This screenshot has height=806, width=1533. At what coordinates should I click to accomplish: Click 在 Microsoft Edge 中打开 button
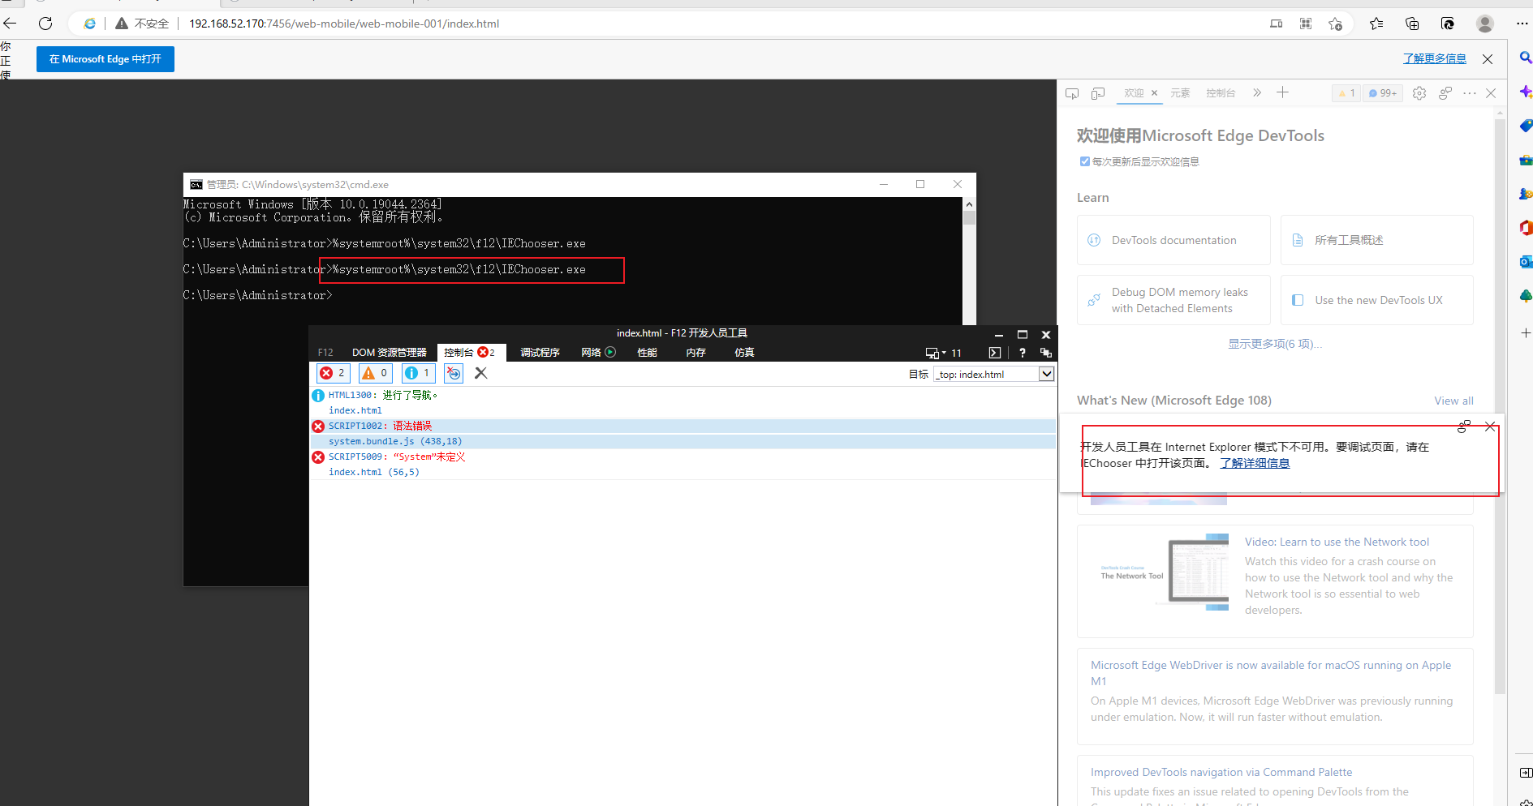tap(106, 59)
